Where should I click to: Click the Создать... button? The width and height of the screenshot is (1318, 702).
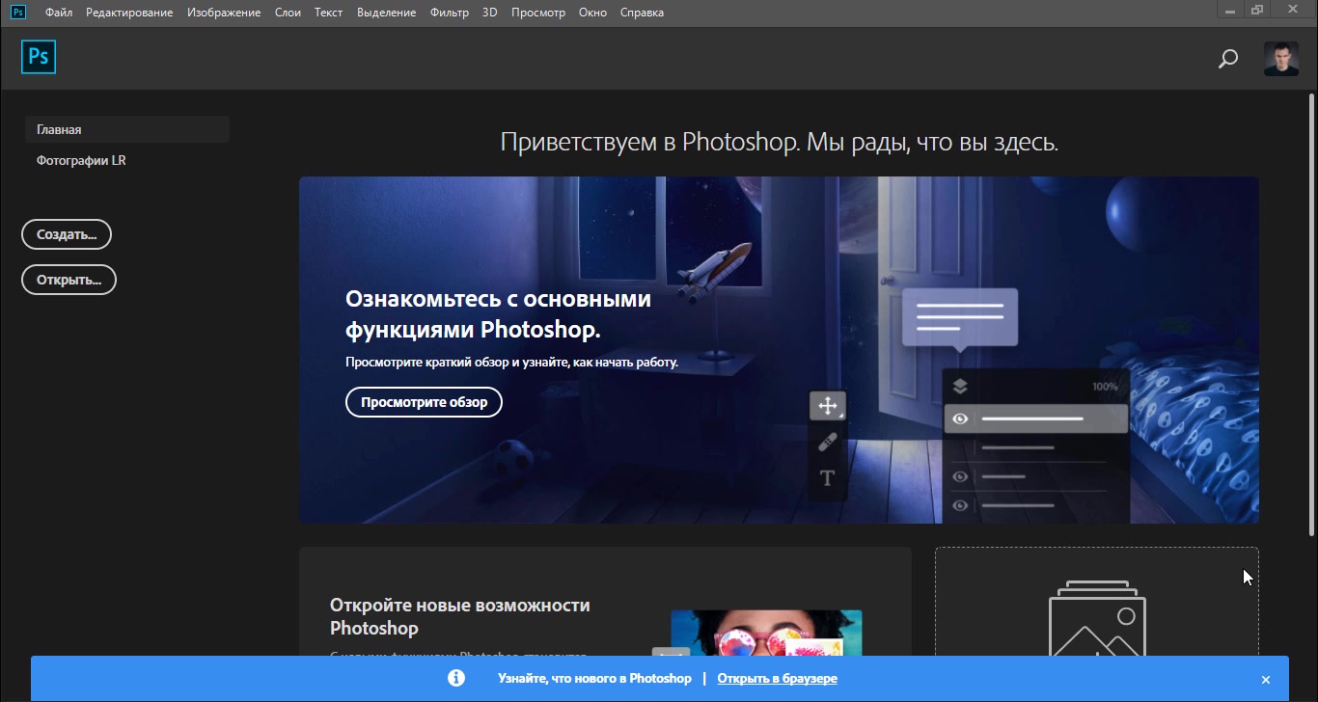tap(67, 234)
